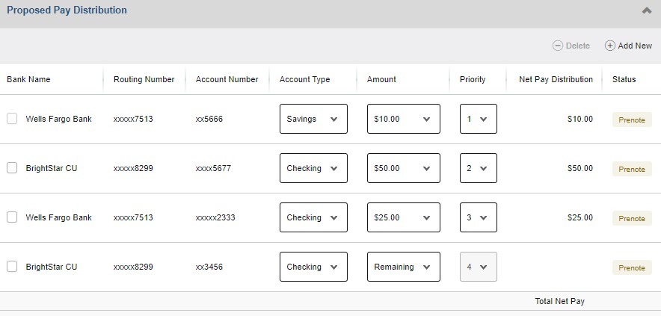Viewport: 661px width, 316px height.
Task: Open the Savings account type dropdown
Action: [x=313, y=119]
